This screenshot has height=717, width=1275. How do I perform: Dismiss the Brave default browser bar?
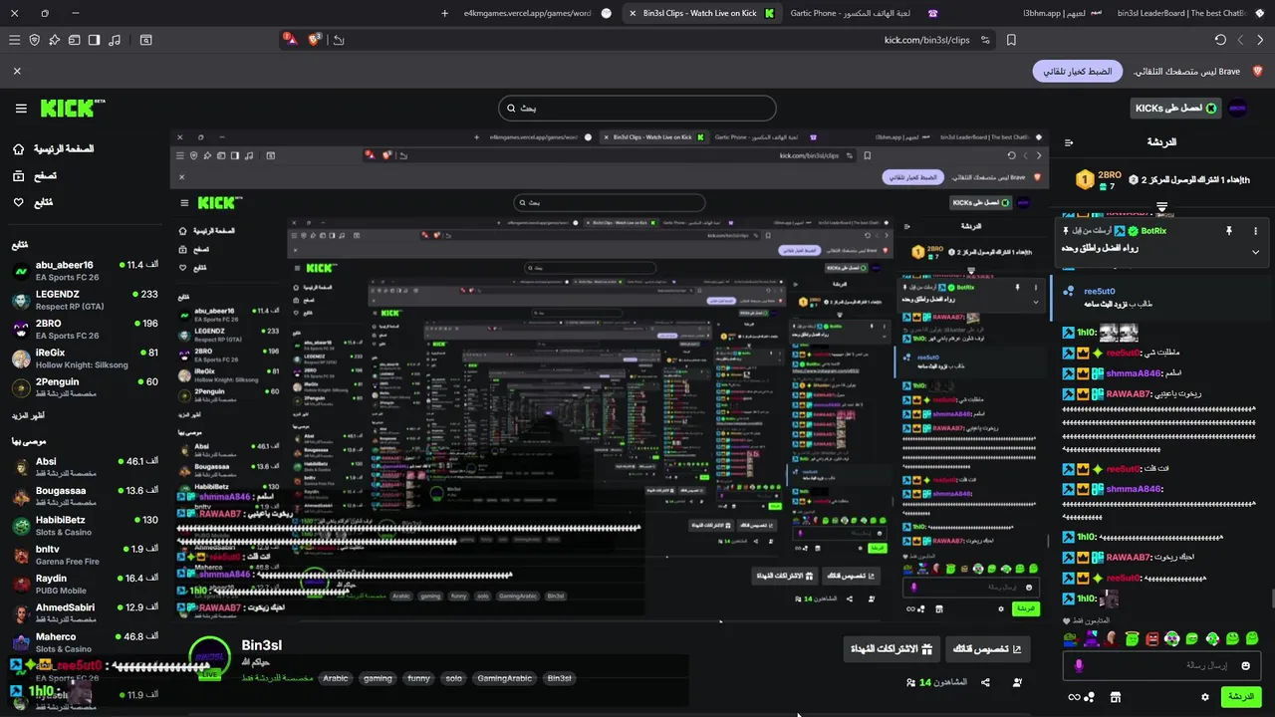click(17, 72)
